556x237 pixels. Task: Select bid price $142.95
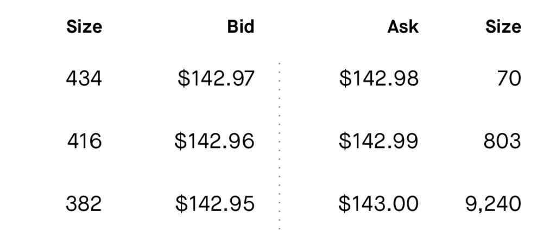[215, 204]
